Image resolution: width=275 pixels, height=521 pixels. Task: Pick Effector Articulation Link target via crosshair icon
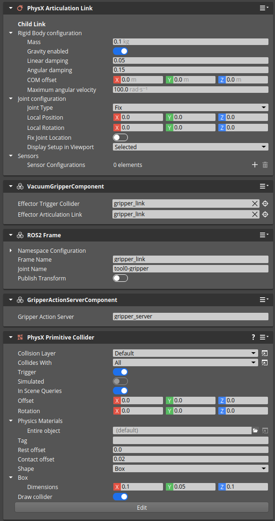click(265, 214)
